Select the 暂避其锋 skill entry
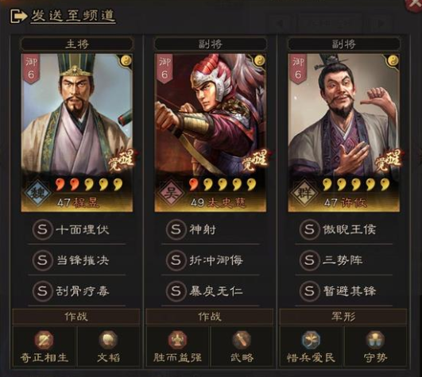422x377 pixels. (x=343, y=290)
